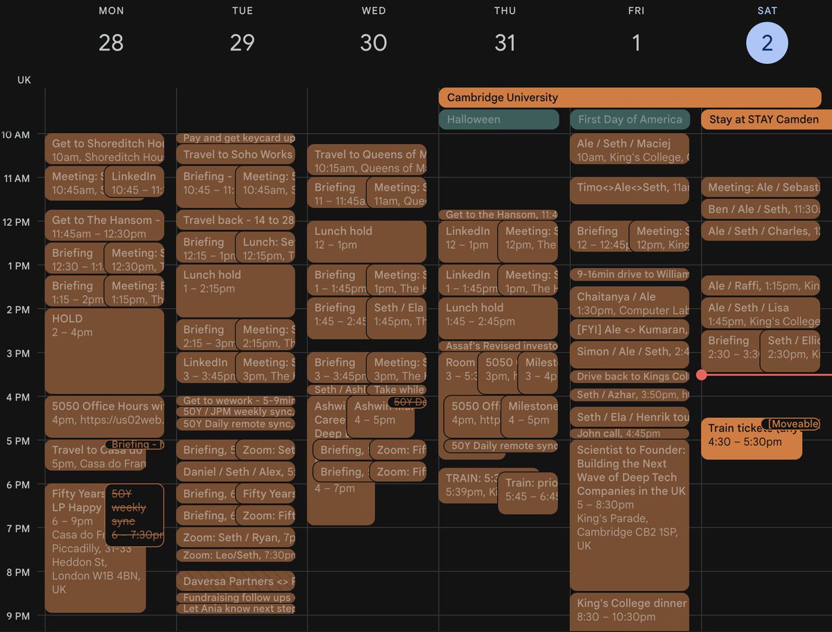Open Stay at STAY Camden event
The height and width of the screenshot is (632, 832).
[x=766, y=119]
